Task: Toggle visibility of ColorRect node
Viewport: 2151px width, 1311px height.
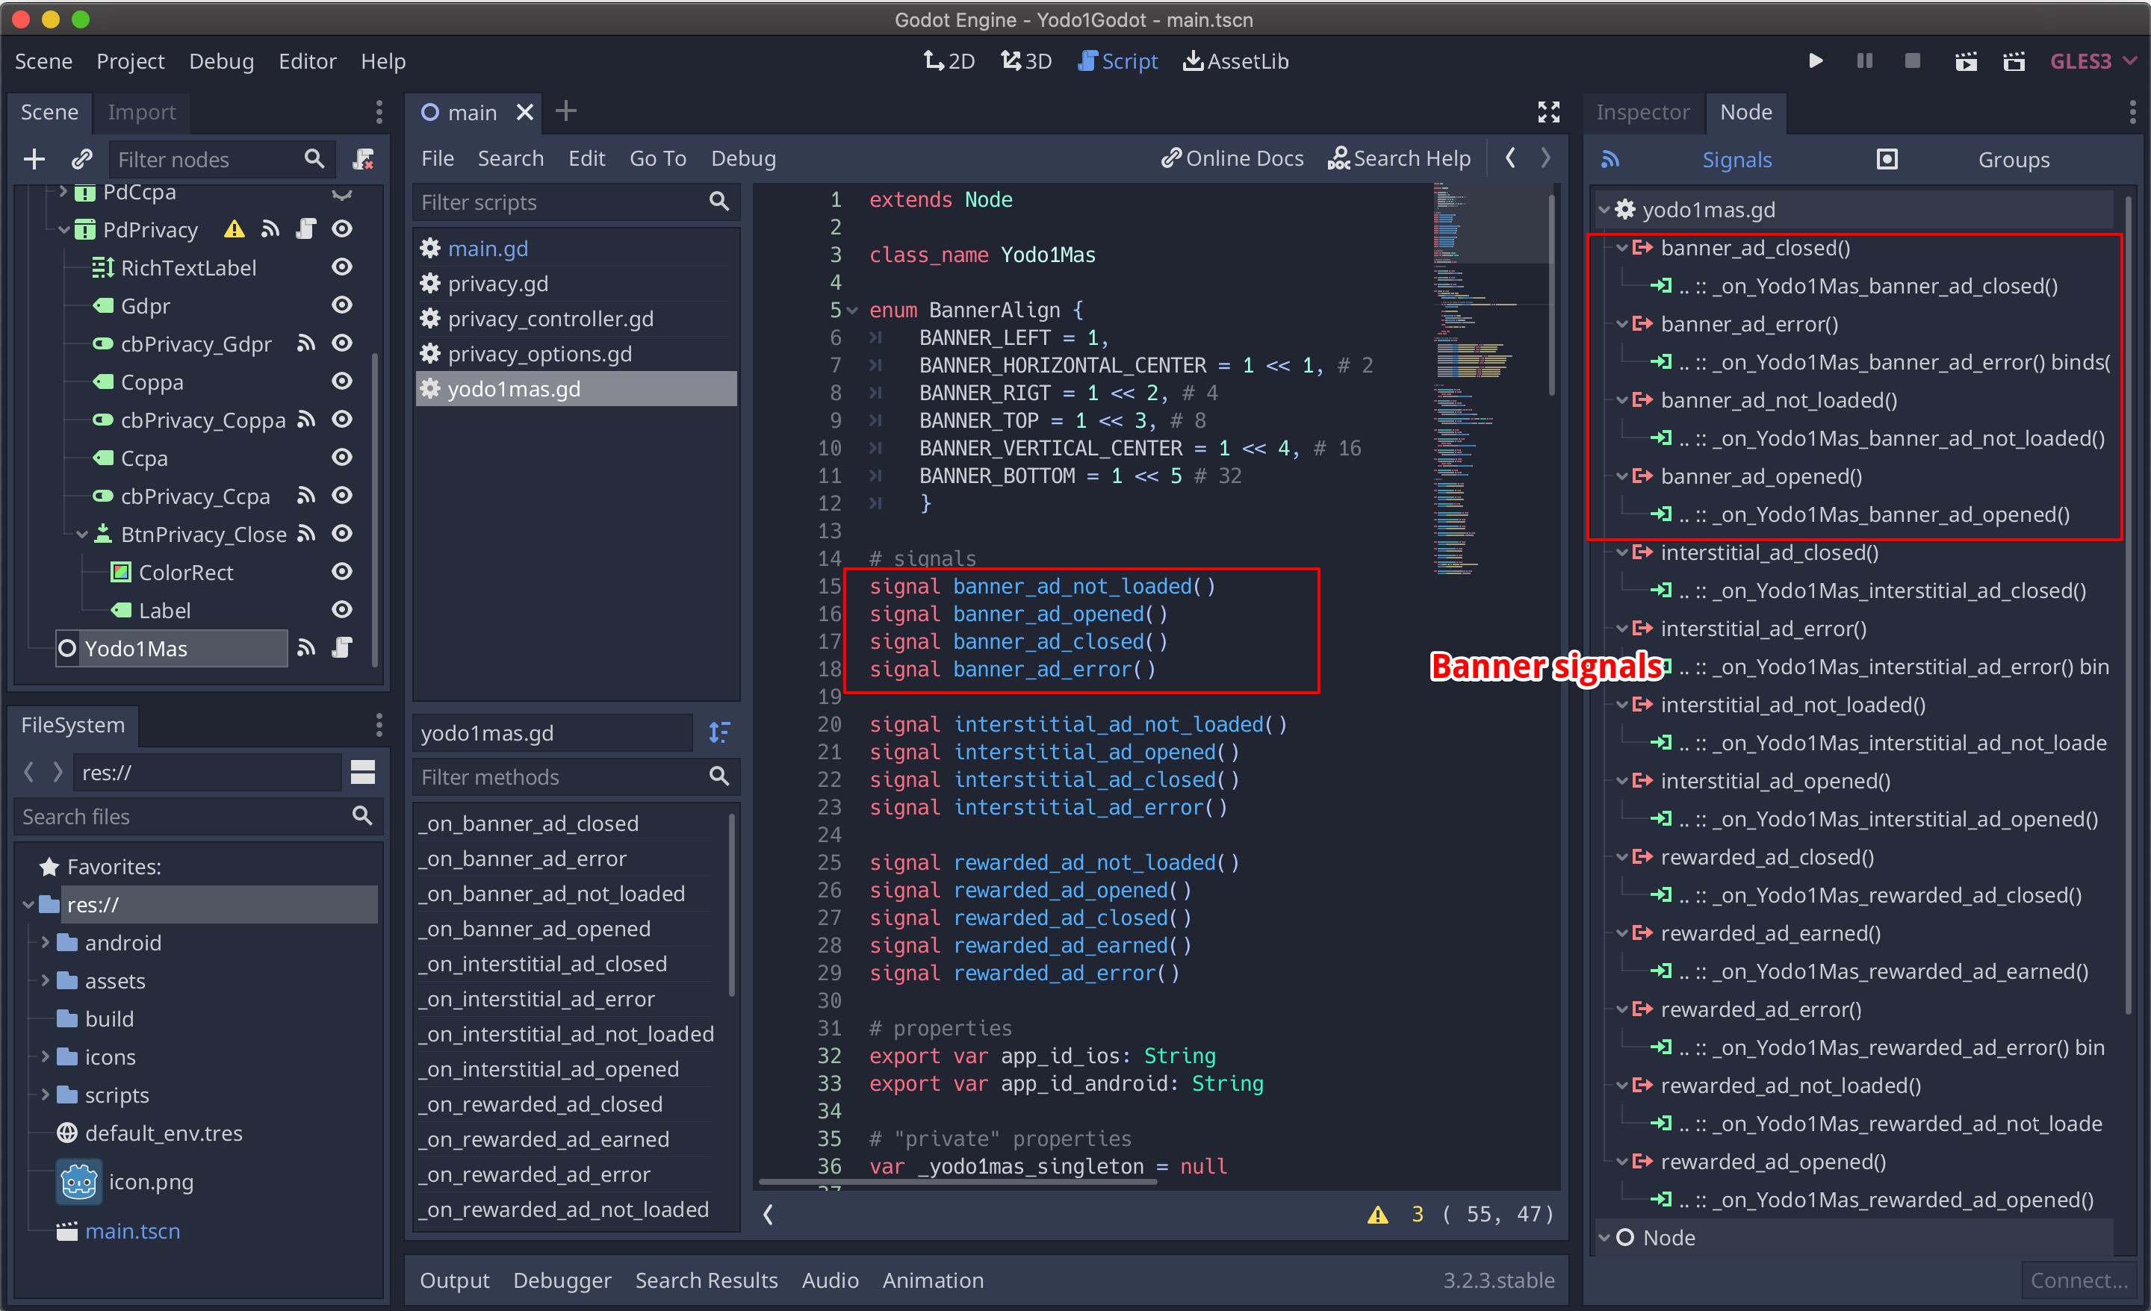Action: 342,572
